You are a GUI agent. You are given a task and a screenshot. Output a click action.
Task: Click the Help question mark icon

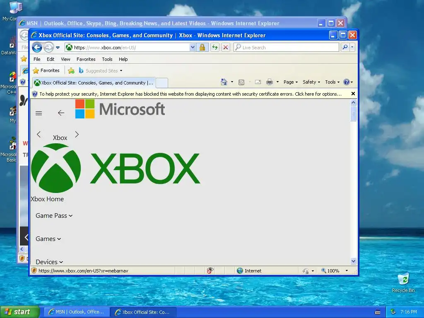click(x=347, y=82)
